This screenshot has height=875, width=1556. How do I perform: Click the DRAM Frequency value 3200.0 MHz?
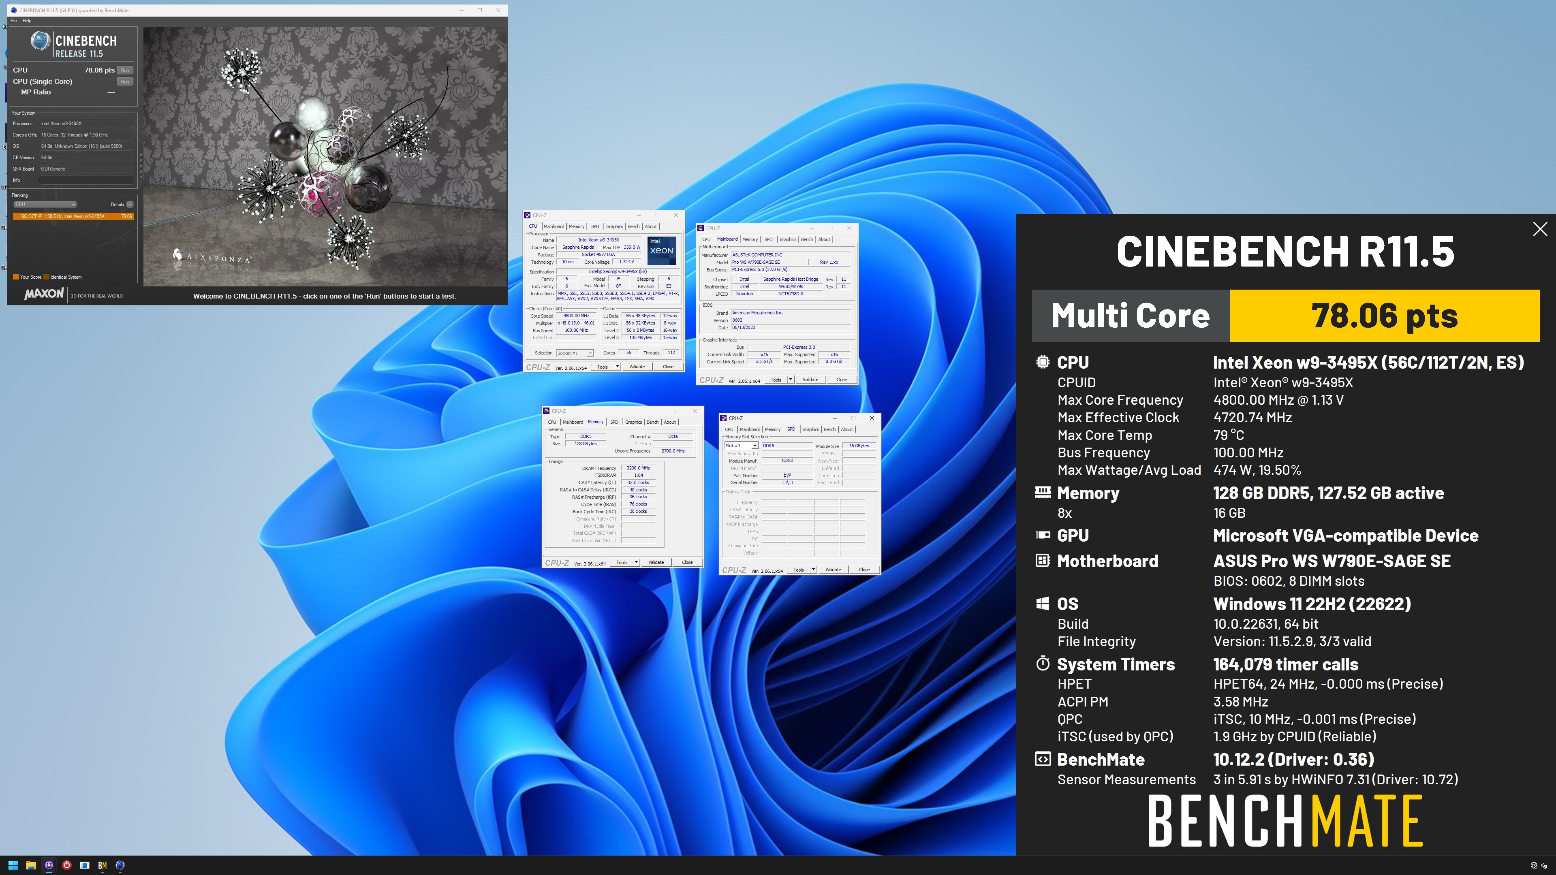coord(638,468)
